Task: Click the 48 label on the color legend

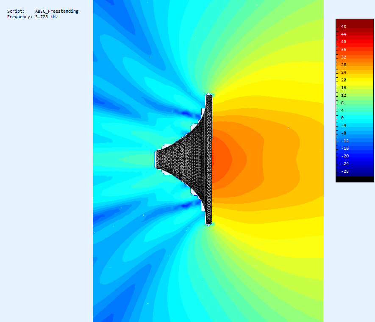Action: tap(343, 27)
